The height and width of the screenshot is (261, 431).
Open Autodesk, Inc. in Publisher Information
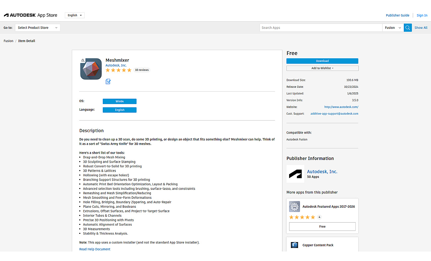322,172
